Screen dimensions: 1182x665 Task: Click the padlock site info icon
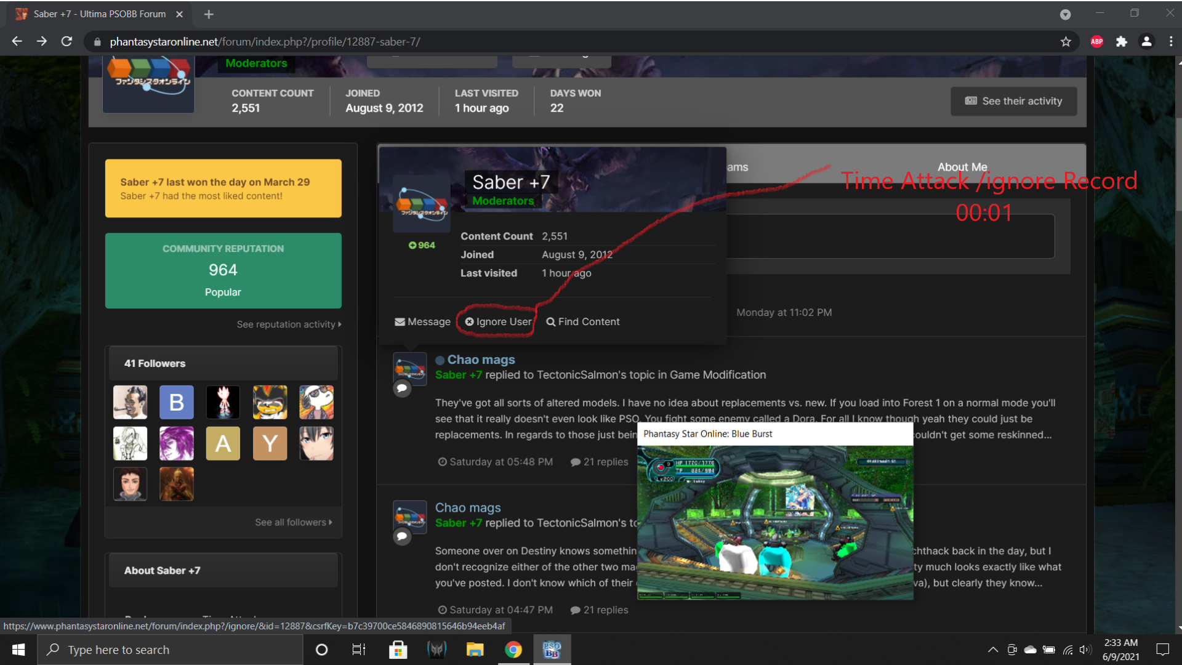click(97, 42)
